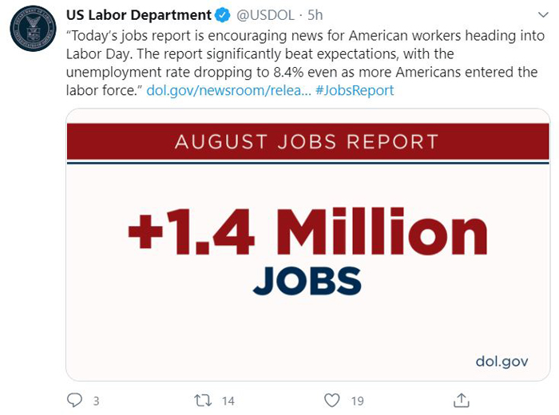
Task: Click the 5h timestamp
Action: (315, 15)
